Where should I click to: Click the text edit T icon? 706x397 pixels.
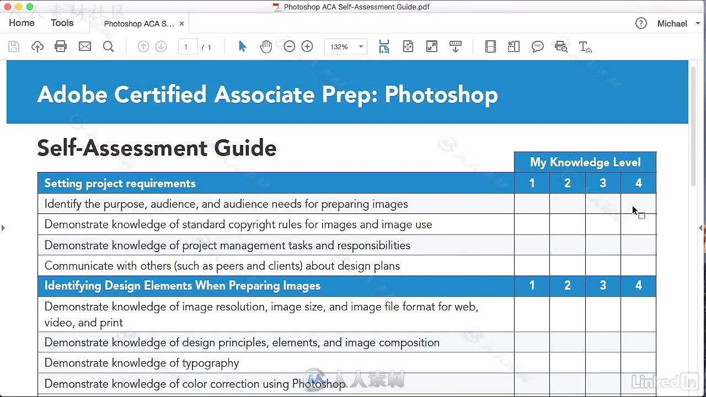tap(585, 47)
